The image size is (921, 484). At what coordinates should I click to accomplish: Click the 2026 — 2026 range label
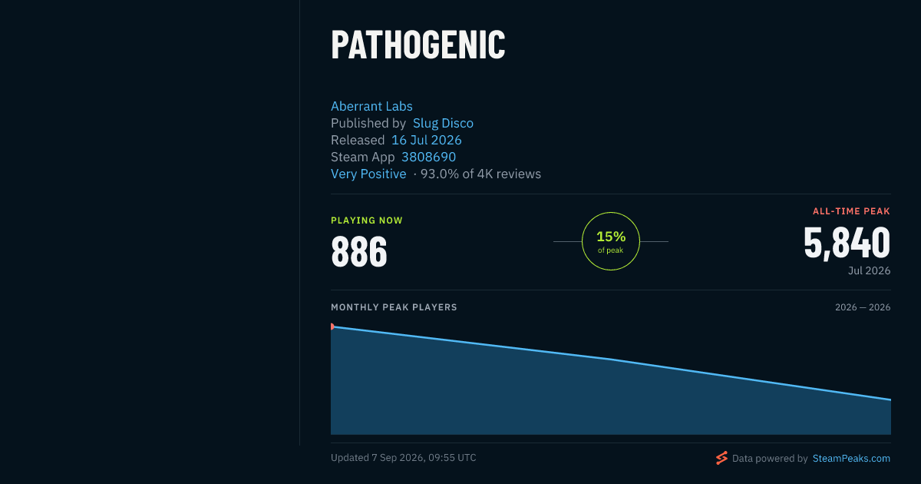[x=863, y=307]
